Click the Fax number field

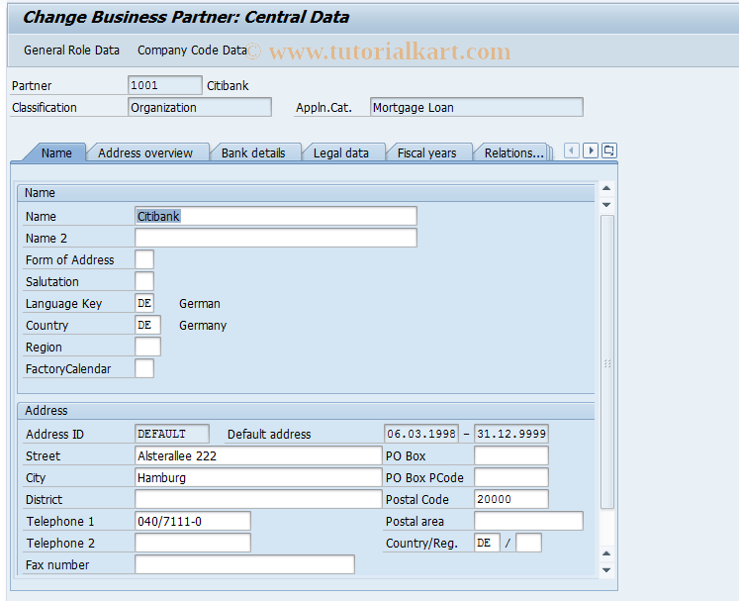pyautogui.click(x=244, y=564)
